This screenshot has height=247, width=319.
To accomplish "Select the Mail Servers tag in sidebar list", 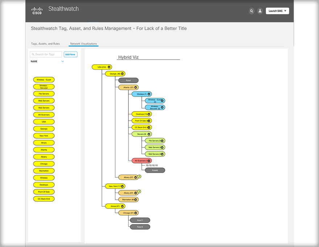I will [44, 108].
